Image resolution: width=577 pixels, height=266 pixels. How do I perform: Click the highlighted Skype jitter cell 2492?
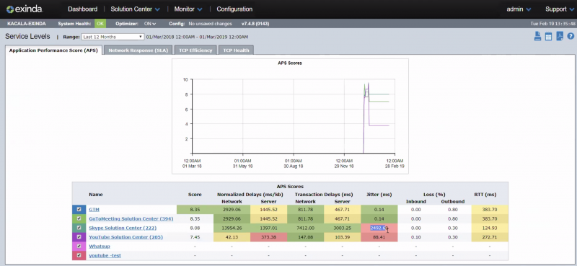[379, 228]
